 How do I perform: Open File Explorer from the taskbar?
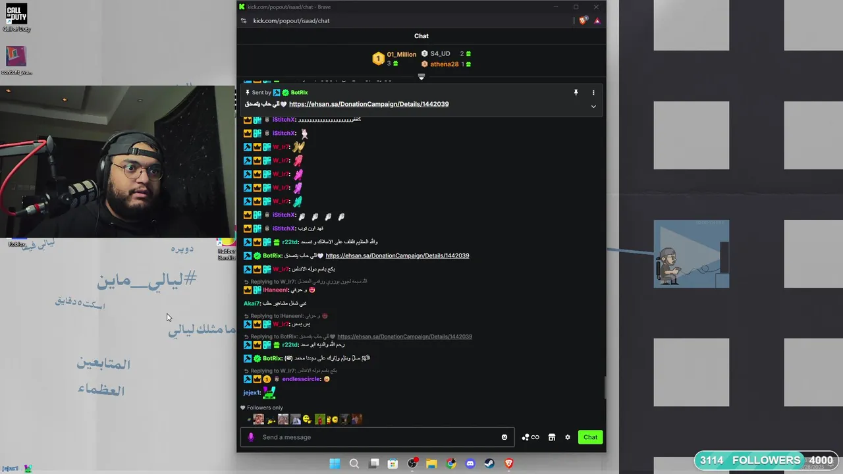point(432,463)
